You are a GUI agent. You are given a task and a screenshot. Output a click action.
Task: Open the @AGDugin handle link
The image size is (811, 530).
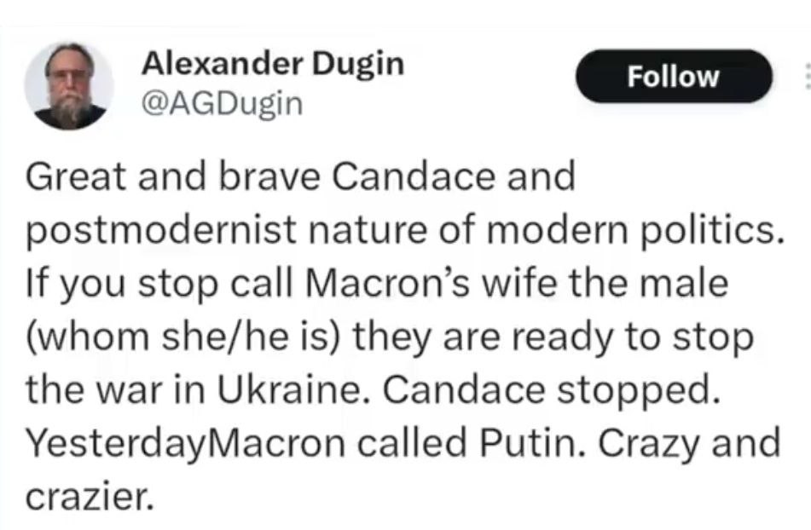tap(222, 104)
